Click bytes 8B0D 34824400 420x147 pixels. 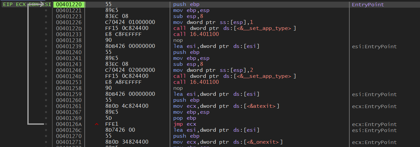(x=127, y=142)
